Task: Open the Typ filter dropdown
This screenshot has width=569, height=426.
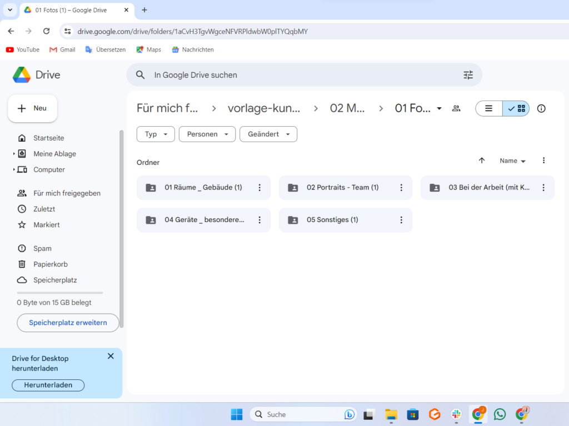Action: [x=156, y=134]
